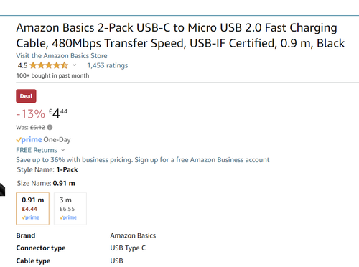Open the FREE Returns link

pos(37,150)
